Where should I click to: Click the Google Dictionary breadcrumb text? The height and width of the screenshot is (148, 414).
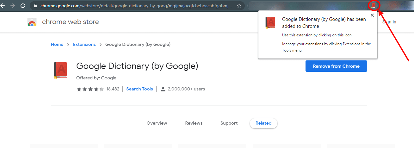tap(138, 45)
